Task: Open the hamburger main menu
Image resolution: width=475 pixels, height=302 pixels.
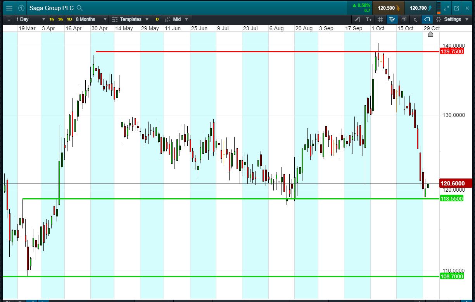Action: [x=9, y=8]
